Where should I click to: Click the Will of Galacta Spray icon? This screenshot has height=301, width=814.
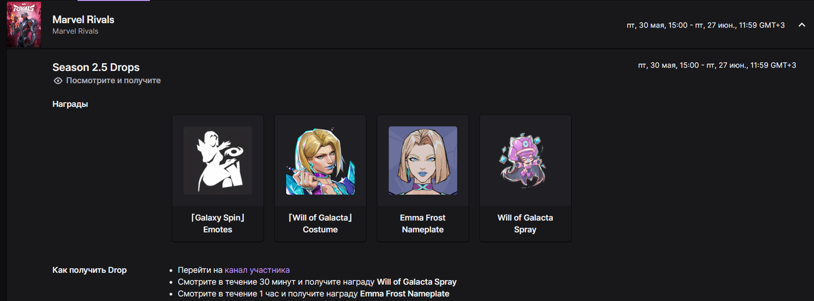pyautogui.click(x=525, y=161)
